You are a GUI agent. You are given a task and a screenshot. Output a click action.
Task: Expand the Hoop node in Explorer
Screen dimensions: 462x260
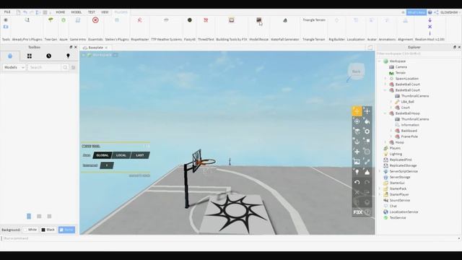click(x=385, y=142)
